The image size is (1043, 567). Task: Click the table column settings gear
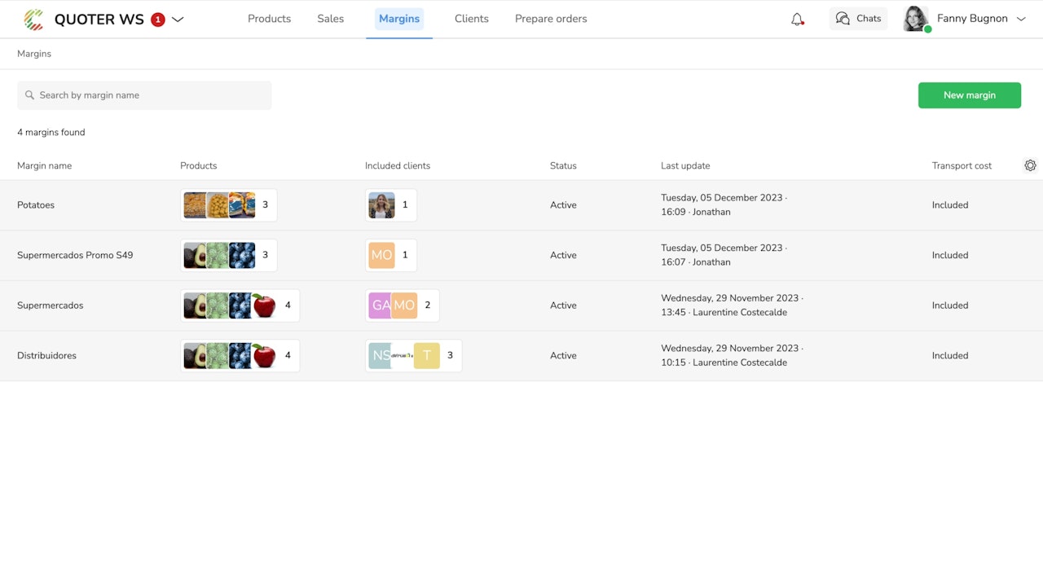(x=1030, y=165)
